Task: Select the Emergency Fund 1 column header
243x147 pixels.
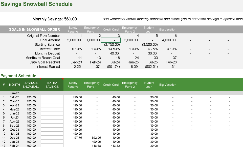Action: point(92,84)
